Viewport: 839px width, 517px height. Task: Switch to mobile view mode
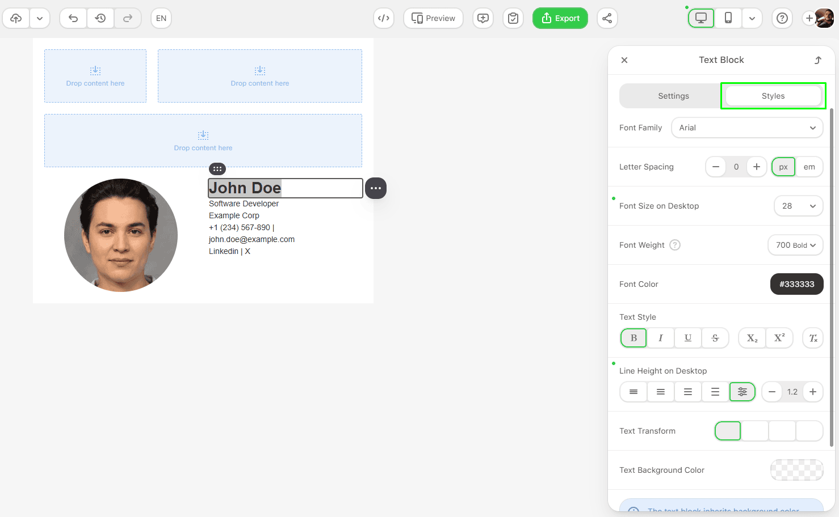(728, 18)
